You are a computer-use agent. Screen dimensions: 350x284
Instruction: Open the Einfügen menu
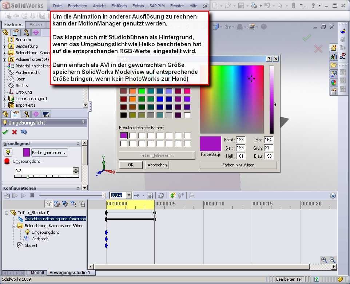tap(119, 6)
